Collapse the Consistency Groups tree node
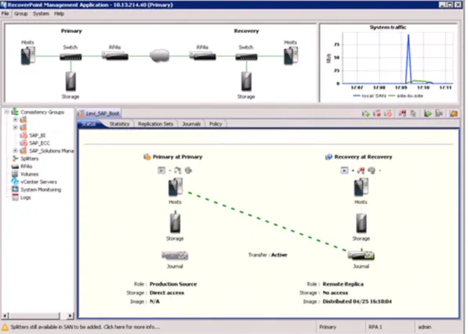468x334 pixels. click(x=6, y=112)
